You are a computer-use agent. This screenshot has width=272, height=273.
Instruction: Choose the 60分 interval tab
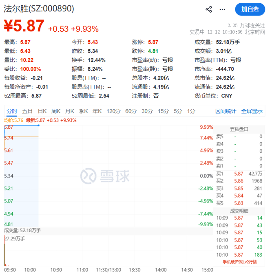click(x=131, y=111)
